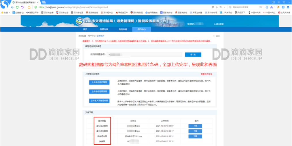Click the 数码照相图像号 input field
The height and width of the screenshot is (146, 292).
click(x=145, y=54)
